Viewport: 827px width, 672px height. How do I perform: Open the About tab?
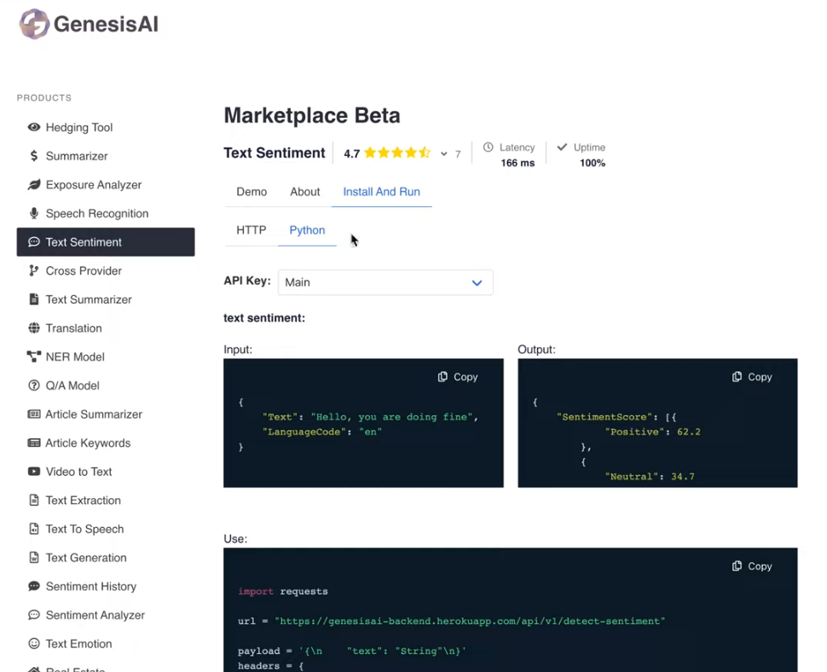(305, 192)
